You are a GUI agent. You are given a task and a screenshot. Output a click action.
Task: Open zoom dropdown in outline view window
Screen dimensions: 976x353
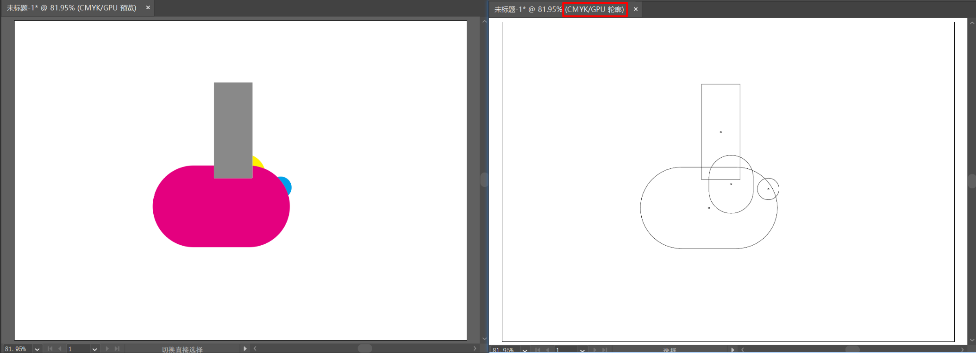525,350
